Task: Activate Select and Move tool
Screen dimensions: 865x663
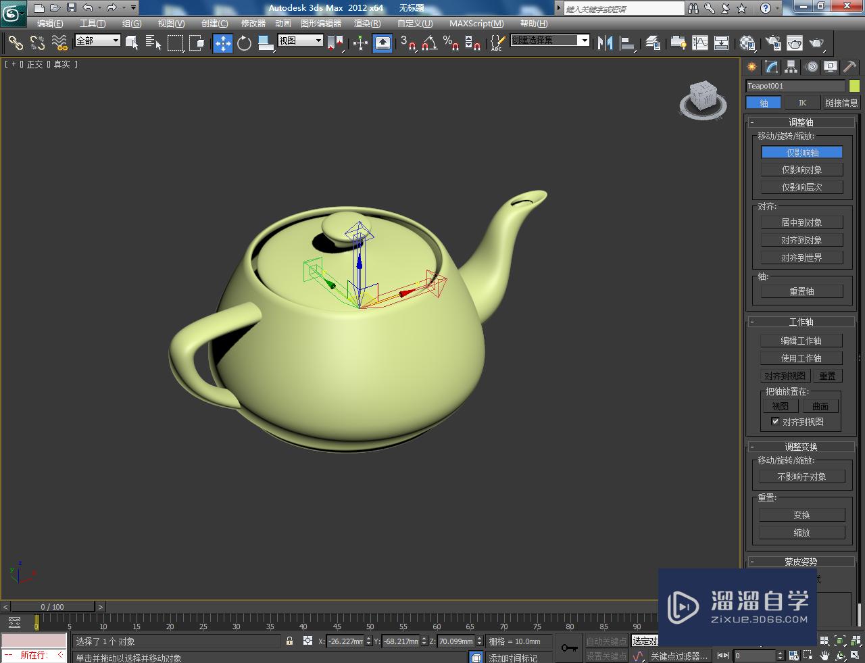Action: click(223, 43)
